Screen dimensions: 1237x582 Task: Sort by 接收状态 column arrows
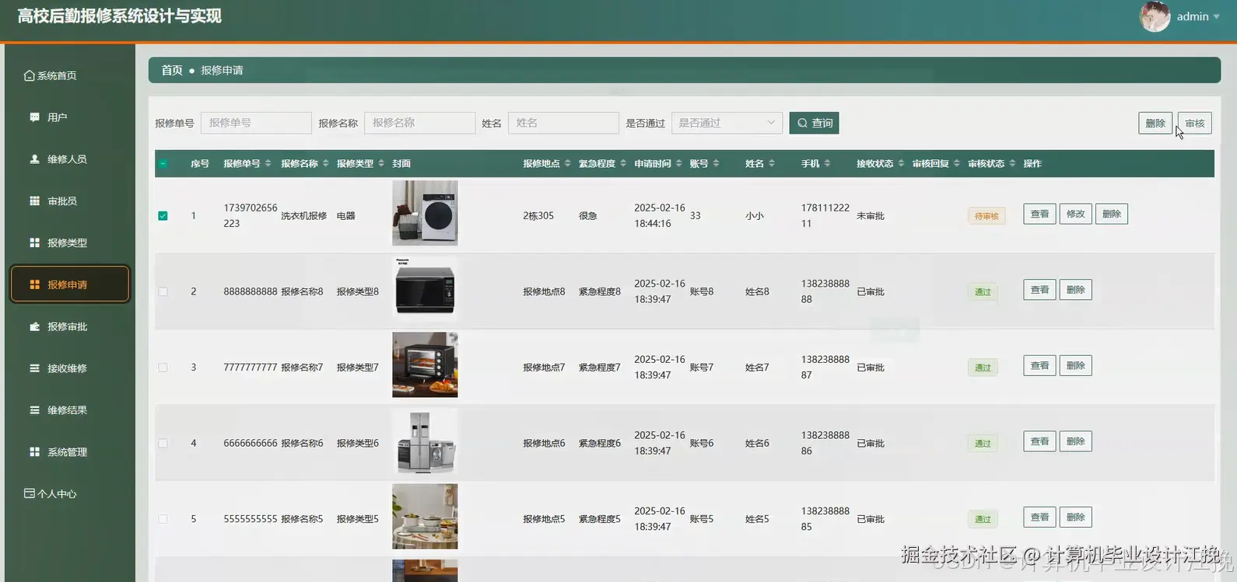(901, 163)
